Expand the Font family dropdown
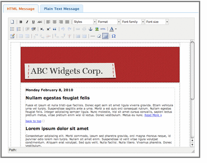The image size is (207, 163). pyautogui.click(x=133, y=22)
